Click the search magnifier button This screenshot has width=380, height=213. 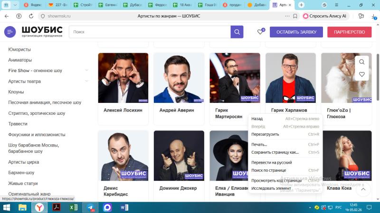[237, 32]
